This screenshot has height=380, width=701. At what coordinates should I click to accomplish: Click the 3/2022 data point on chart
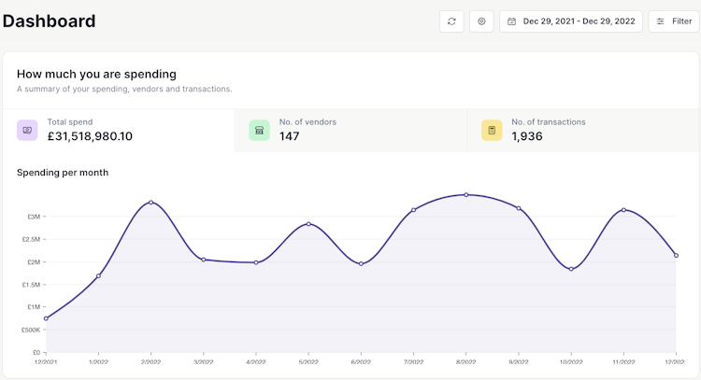[x=204, y=260]
